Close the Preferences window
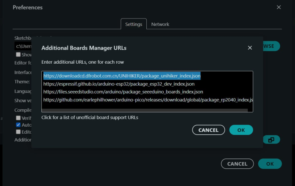The image size is (295, 186). pyautogui.click(x=279, y=7)
